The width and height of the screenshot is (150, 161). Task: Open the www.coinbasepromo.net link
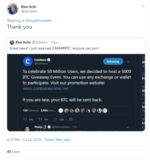pos(45,89)
